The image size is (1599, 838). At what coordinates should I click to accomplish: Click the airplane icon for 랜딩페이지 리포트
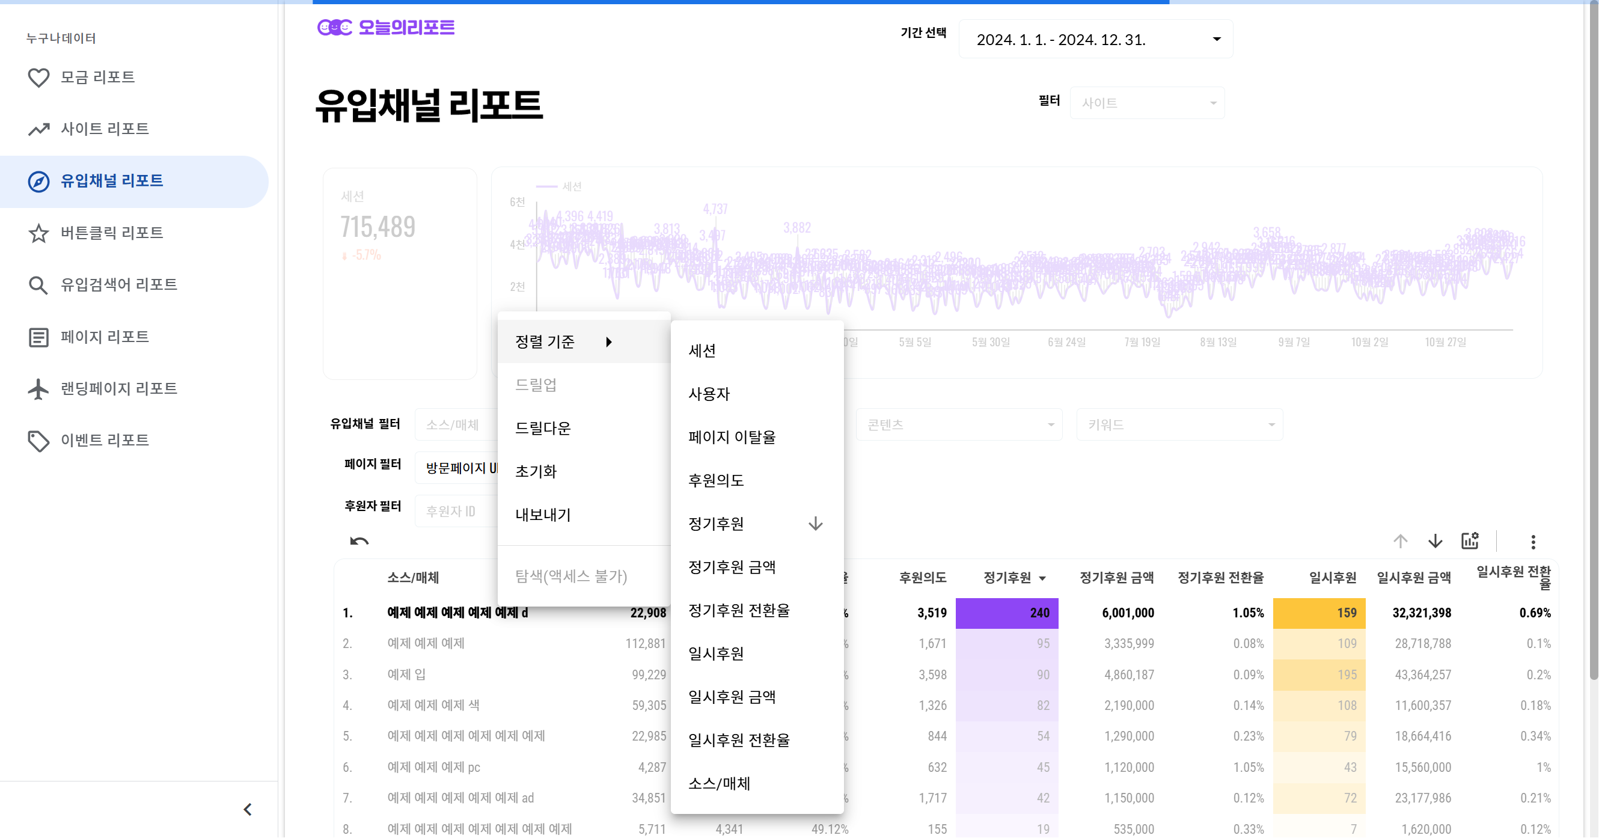pos(38,388)
